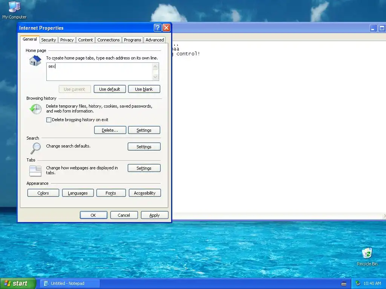Click the Notepad text area

tap(279, 126)
